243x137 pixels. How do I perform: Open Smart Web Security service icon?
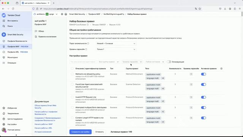tap(4, 35)
